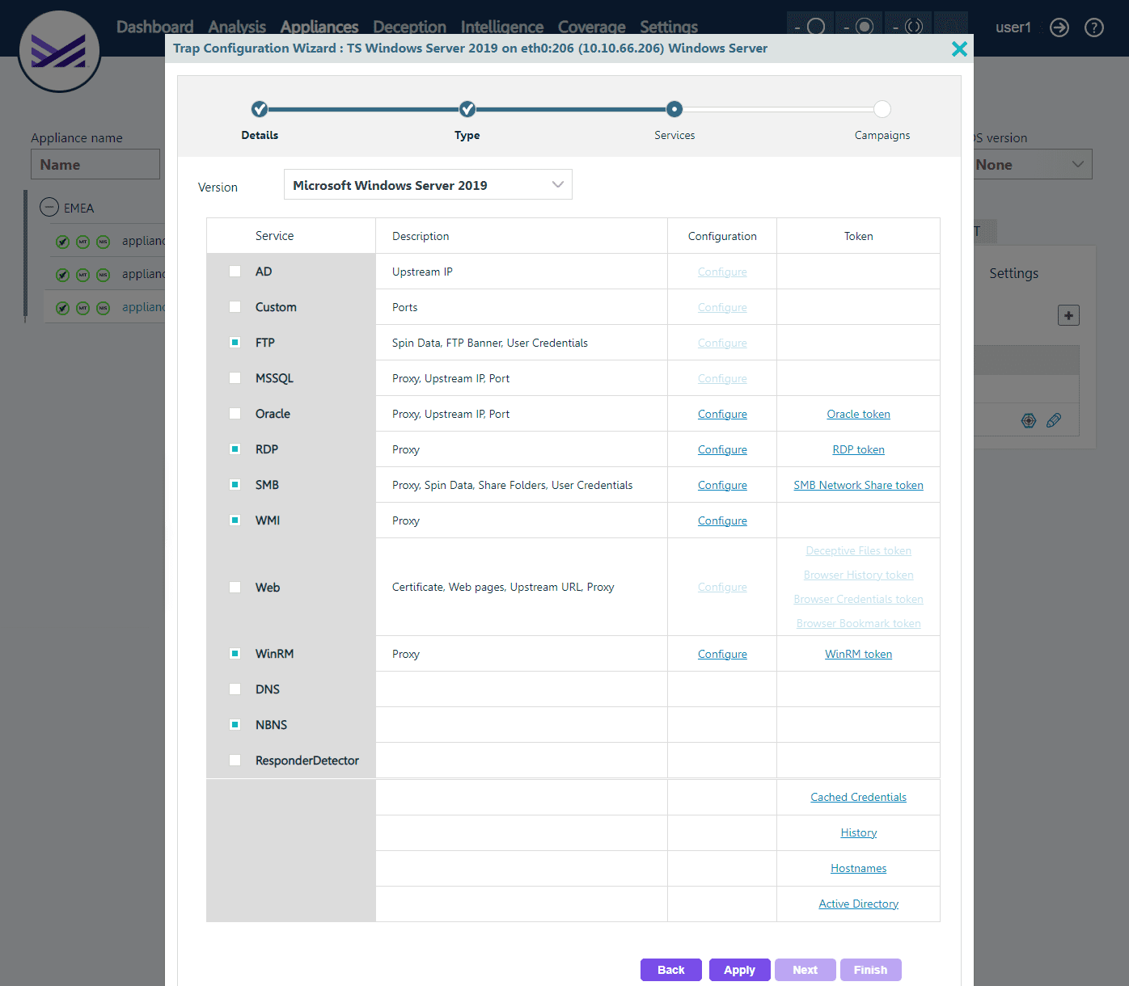Click the logout arrow icon beside user1
The width and height of the screenshot is (1129, 986).
[1059, 27]
